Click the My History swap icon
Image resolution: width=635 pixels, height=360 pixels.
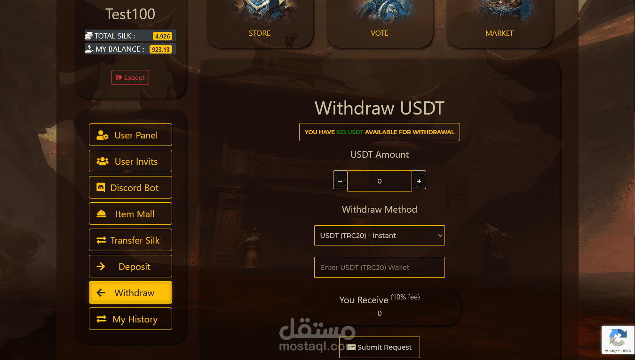tap(101, 319)
